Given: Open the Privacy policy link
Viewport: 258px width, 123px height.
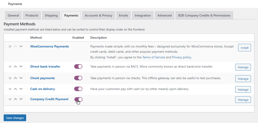Looking at the screenshot, I should [x=181, y=57].
